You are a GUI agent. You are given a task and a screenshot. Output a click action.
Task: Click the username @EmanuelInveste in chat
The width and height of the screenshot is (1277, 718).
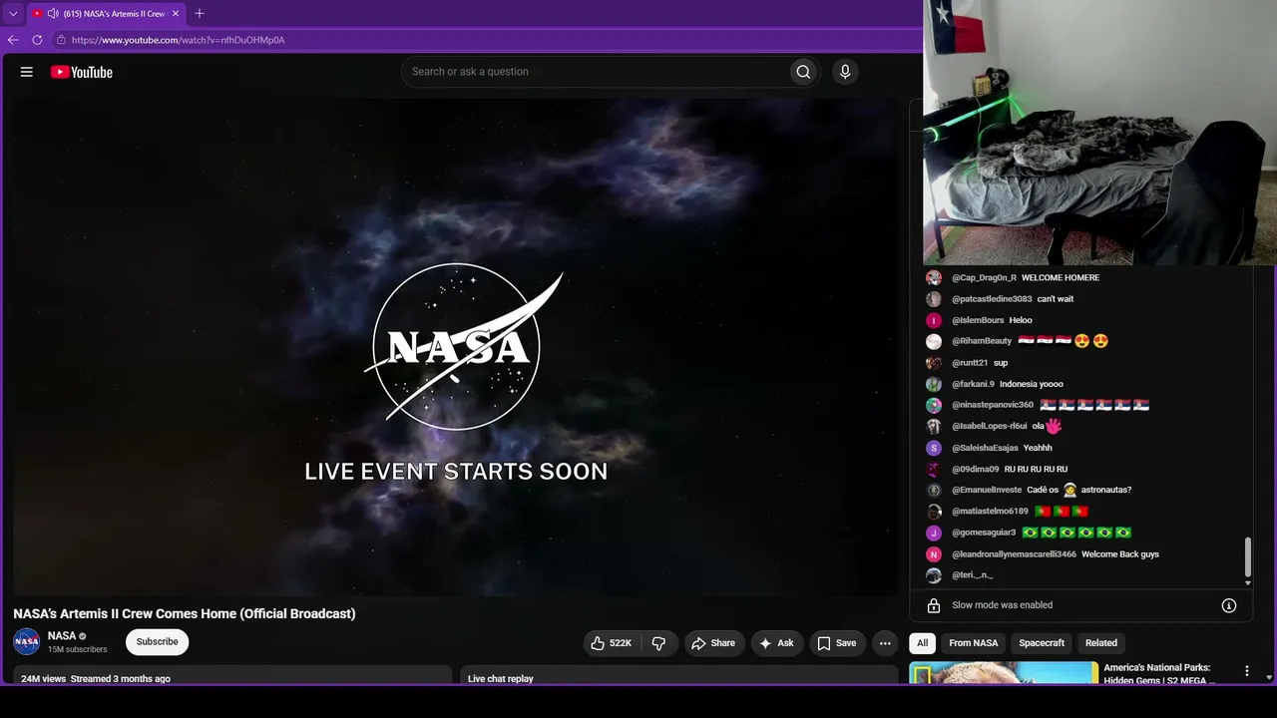987,490
